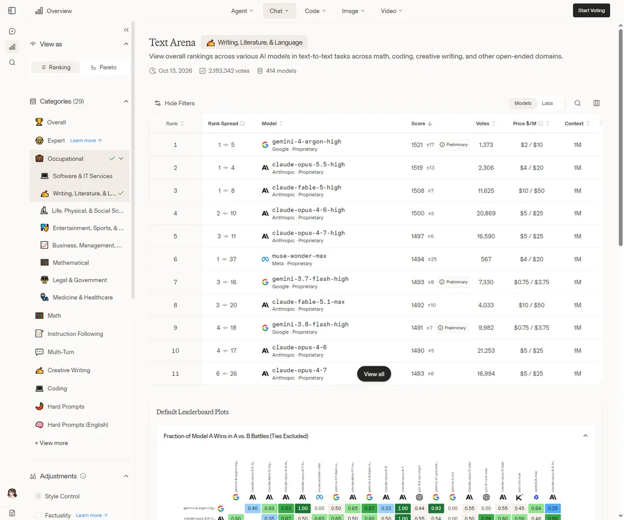624x520 pixels.
Task: Enable the Style Control adjustment
Action: (38, 496)
